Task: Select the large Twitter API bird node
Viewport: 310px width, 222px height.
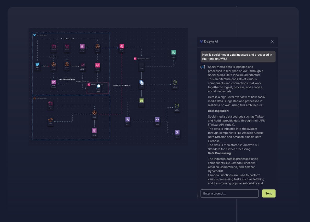Action: click(37, 65)
